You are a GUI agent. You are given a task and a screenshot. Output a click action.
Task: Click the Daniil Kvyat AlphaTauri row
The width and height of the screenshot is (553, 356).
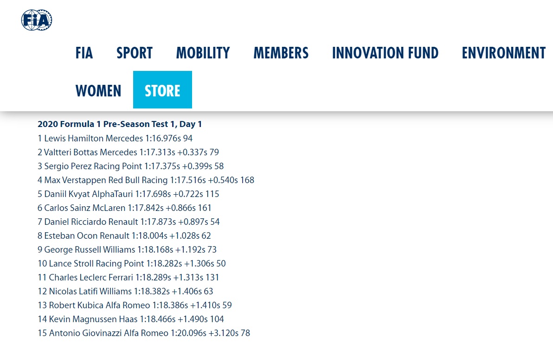pyautogui.click(x=129, y=194)
